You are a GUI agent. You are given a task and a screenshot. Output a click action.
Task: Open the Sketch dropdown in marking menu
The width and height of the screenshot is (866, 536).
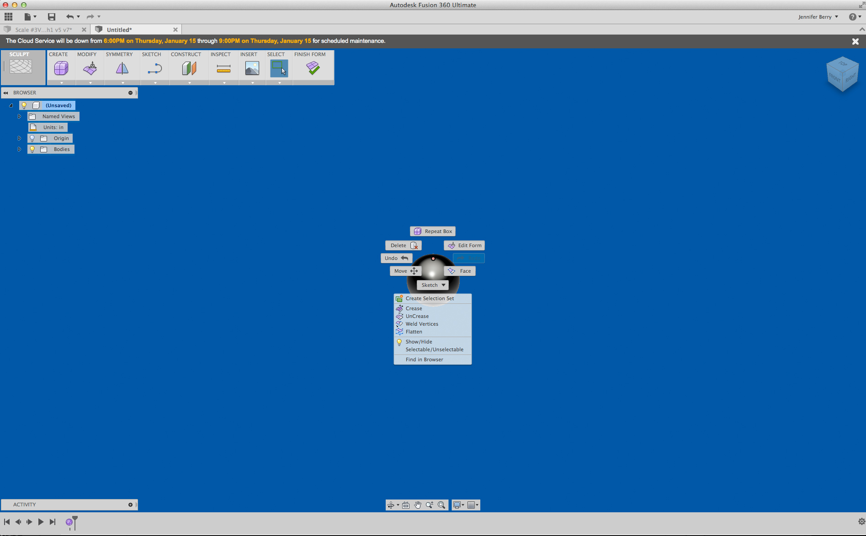(433, 285)
